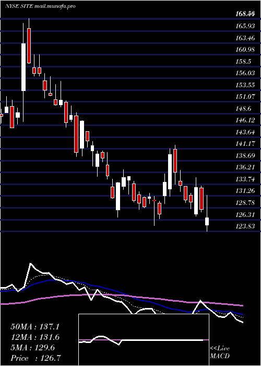Viewport: 261px width, 366px height.
Task: Select the 128.78 price axis label
Action: [x=245, y=203]
